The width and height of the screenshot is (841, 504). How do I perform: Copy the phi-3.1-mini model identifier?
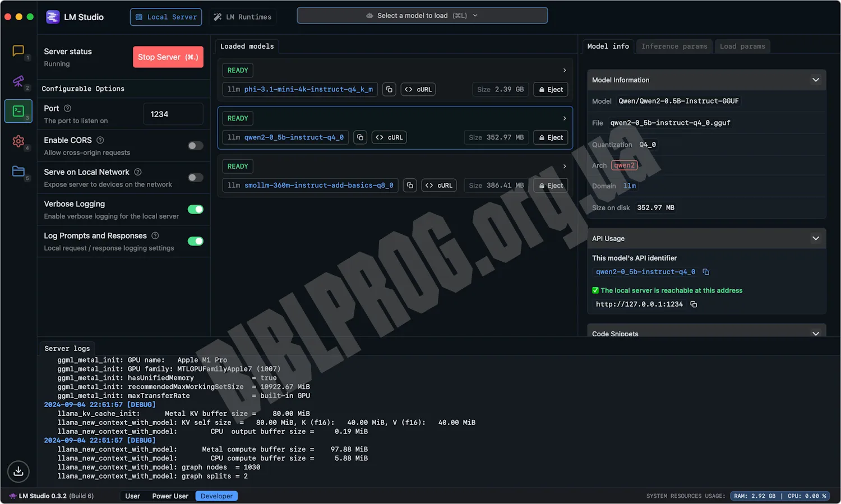[x=389, y=90]
